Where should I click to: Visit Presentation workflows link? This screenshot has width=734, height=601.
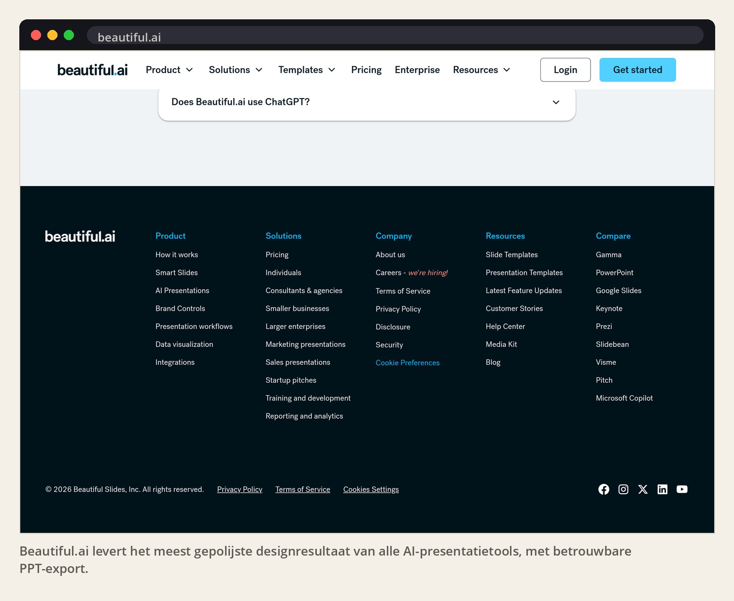point(194,326)
